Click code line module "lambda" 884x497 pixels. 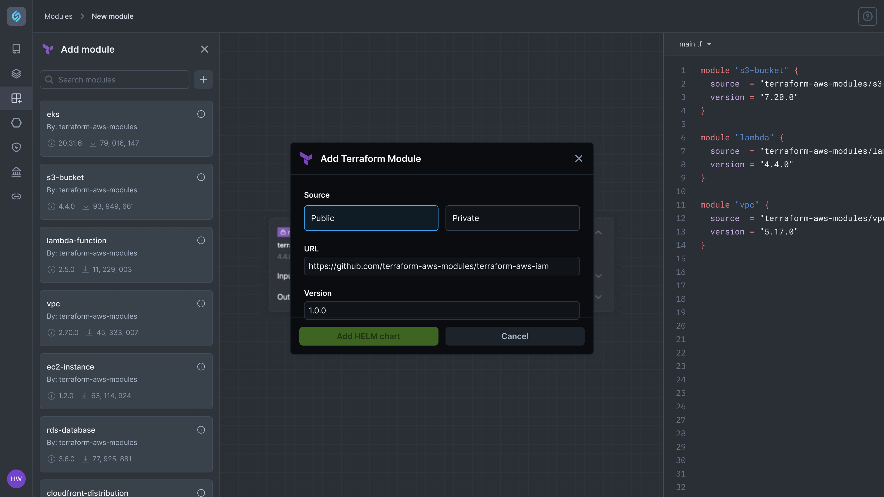[742, 138]
